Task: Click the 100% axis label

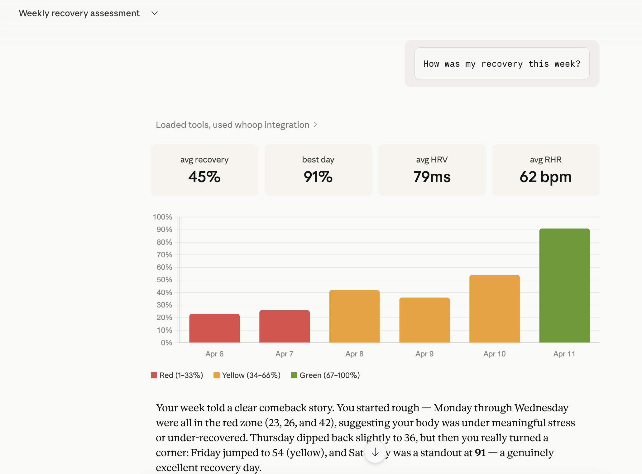Action: coord(163,217)
